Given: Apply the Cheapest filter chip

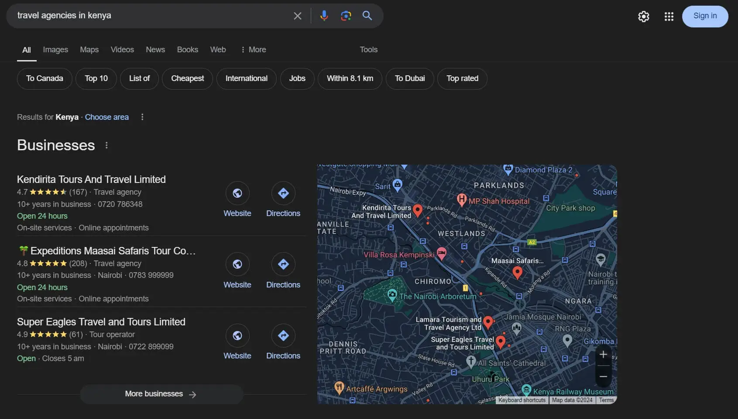Looking at the screenshot, I should pyautogui.click(x=187, y=78).
